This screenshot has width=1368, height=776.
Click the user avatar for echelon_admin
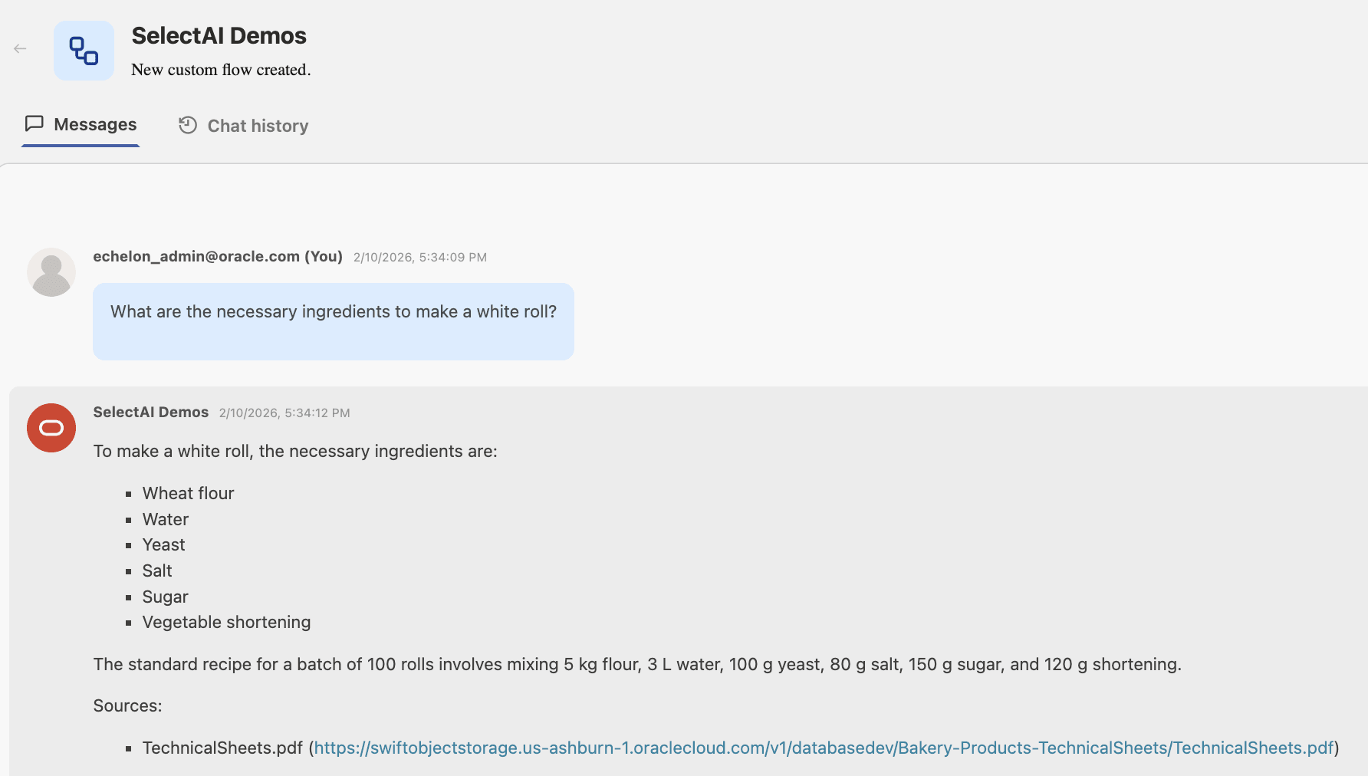point(51,272)
